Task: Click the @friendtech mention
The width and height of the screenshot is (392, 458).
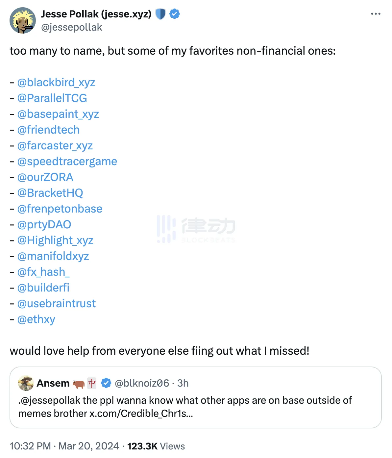Action: tap(48, 130)
